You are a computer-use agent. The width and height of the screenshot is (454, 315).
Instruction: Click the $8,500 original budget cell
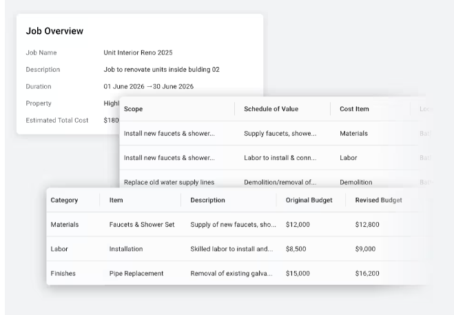coord(297,249)
